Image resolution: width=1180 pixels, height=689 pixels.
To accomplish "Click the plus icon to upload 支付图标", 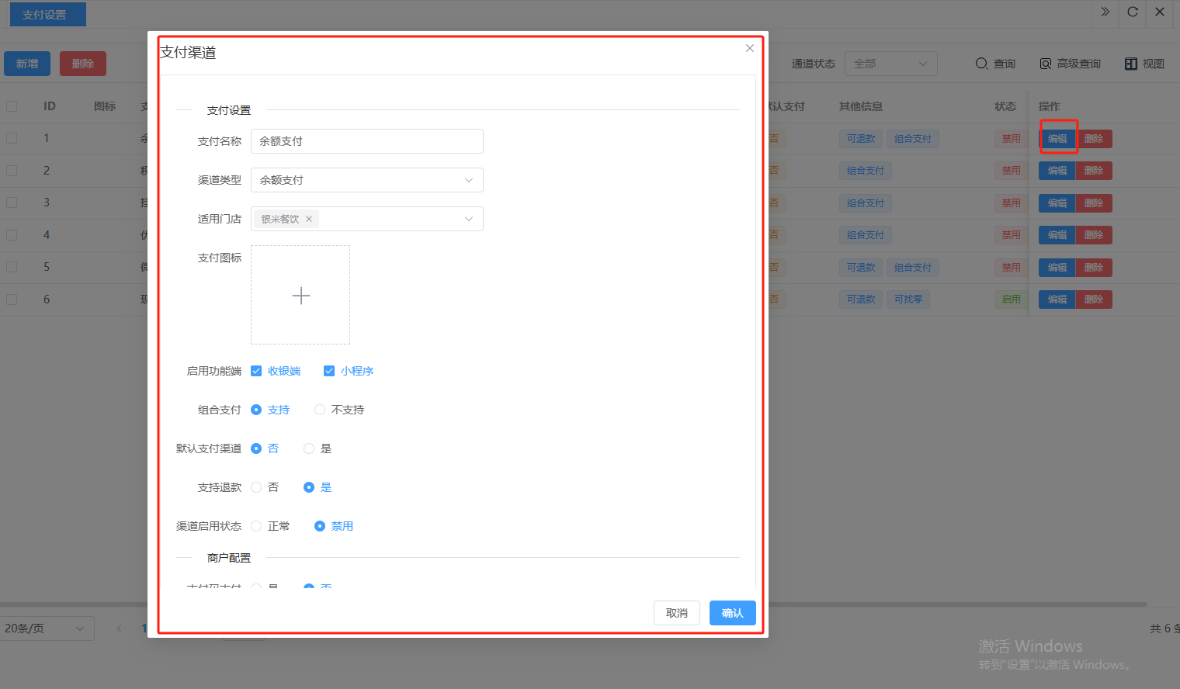I will click(300, 296).
